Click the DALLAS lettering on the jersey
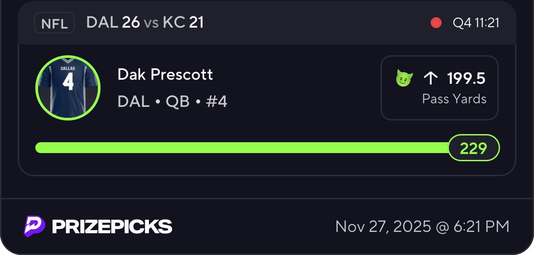The height and width of the screenshot is (255, 534). point(67,69)
